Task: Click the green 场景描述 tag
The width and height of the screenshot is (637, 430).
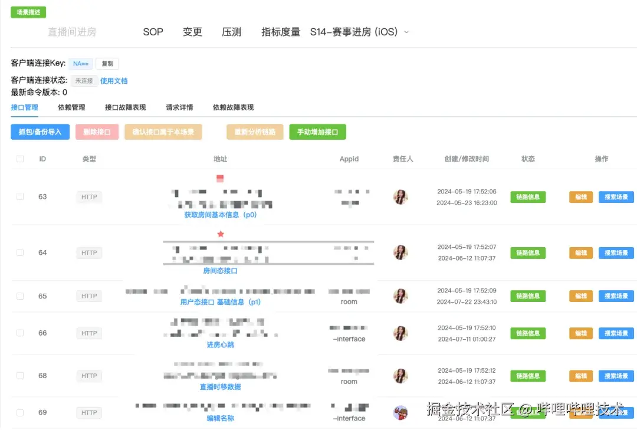Action: 28,12
